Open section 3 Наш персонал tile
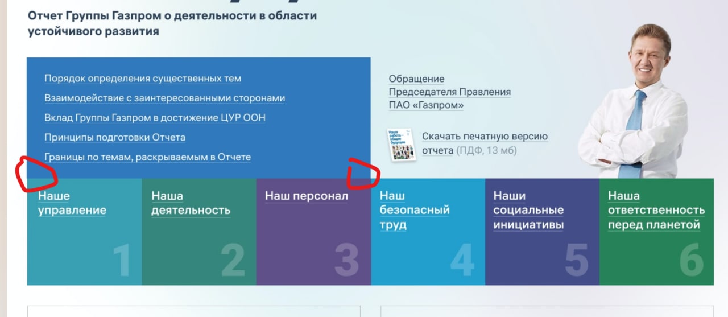The width and height of the screenshot is (728, 317). pos(313,232)
